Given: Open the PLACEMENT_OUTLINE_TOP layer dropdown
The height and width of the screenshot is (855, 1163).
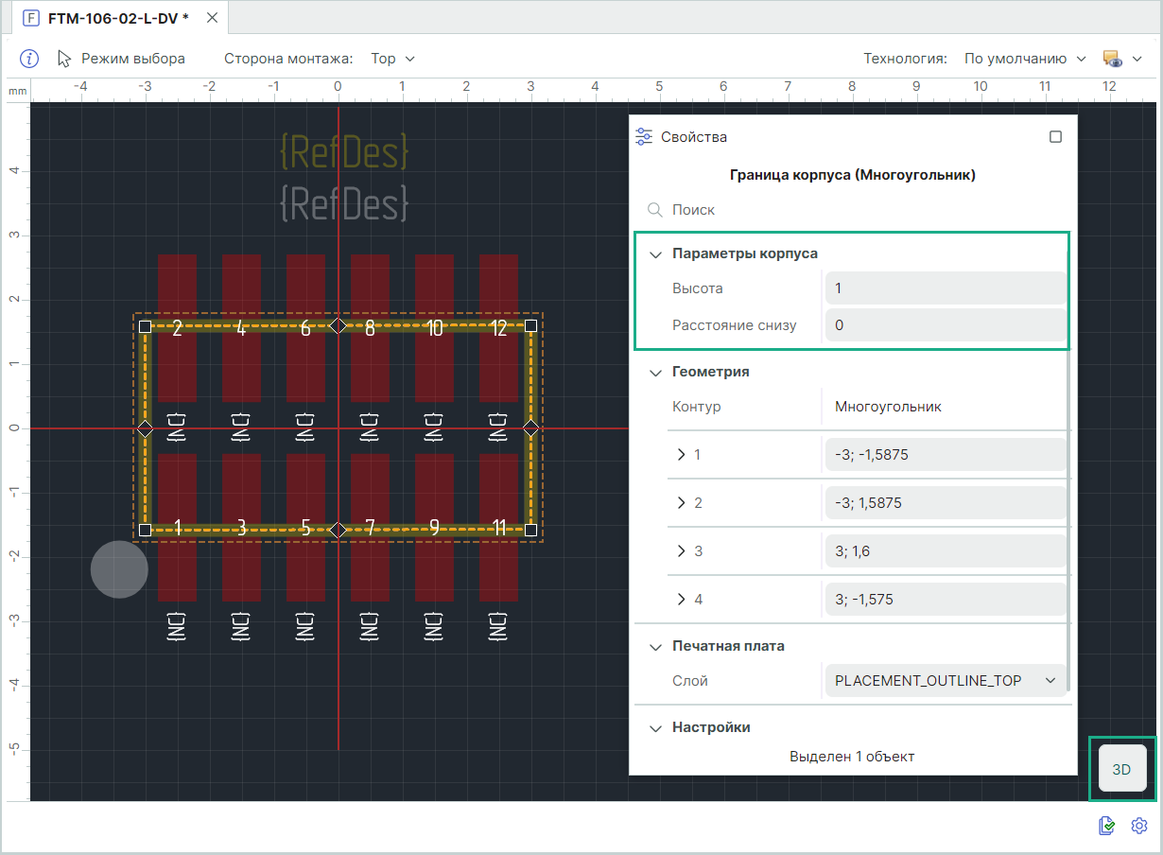Looking at the screenshot, I should click(x=944, y=680).
